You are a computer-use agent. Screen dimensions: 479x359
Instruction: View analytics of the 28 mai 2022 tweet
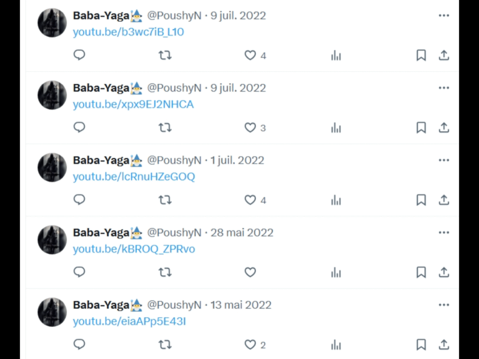(x=336, y=273)
